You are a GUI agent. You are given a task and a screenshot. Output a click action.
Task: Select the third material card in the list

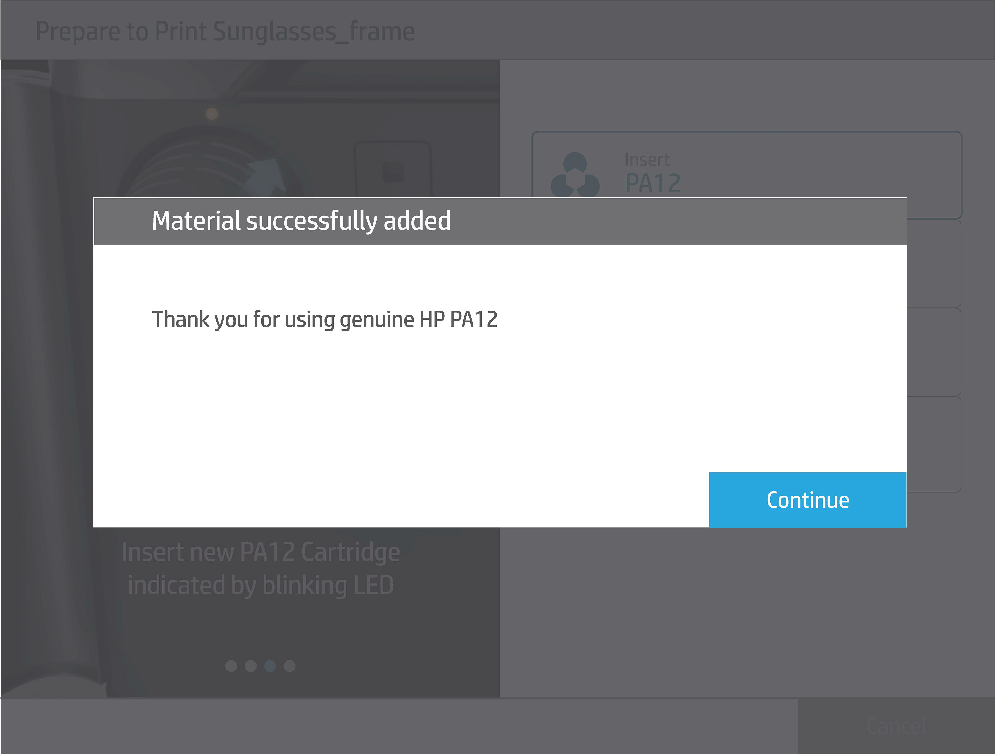933,352
